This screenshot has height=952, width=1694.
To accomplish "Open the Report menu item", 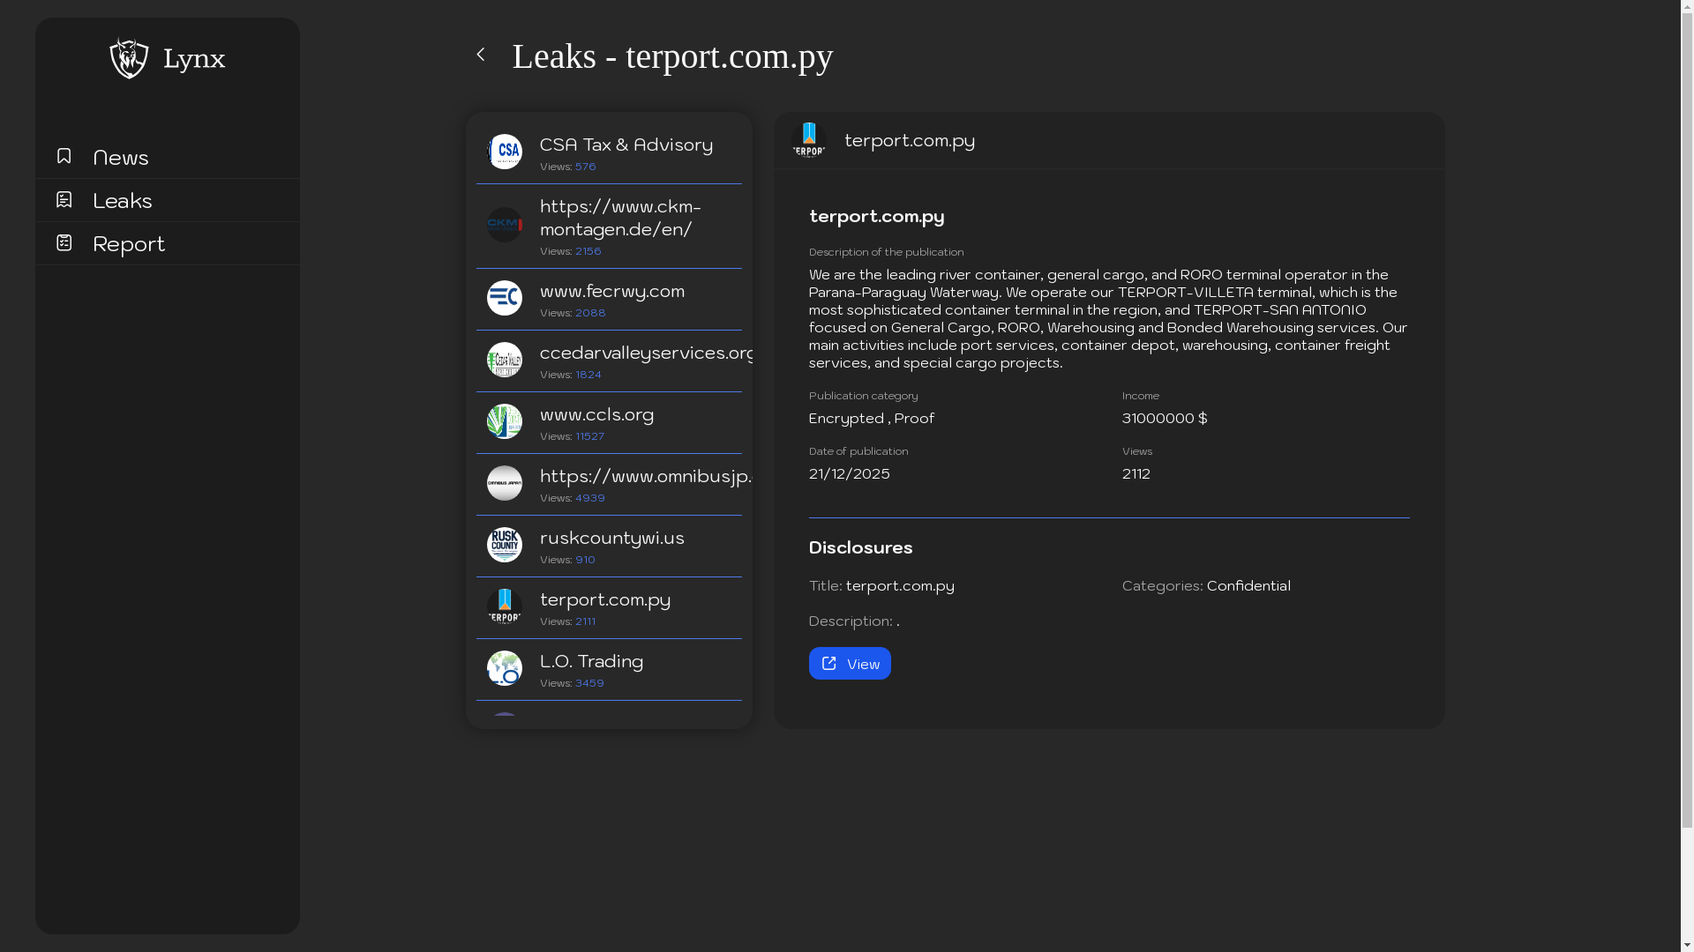I will [x=129, y=243].
